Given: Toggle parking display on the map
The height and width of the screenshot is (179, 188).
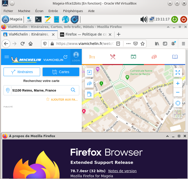Looking at the screenshot, I should (x=89, y=72).
